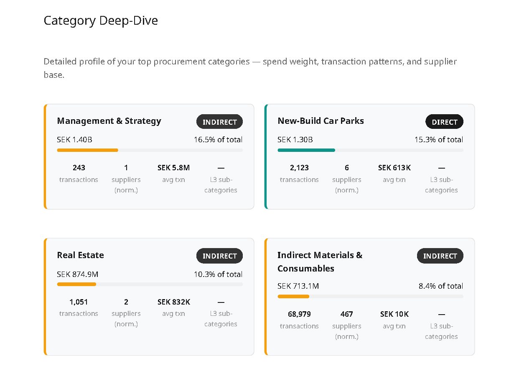Click the 6 suppliers count

pos(347,168)
